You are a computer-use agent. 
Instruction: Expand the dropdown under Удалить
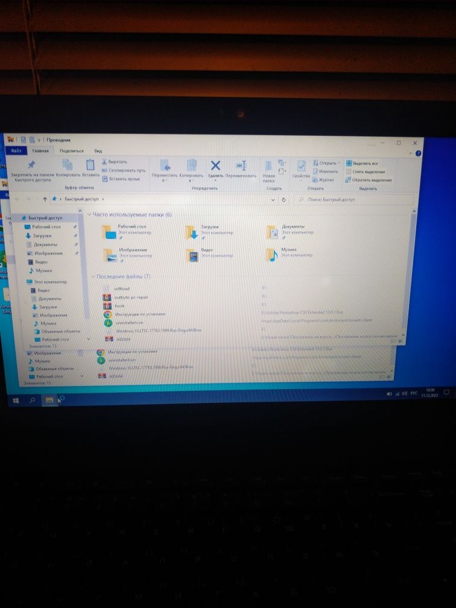[x=215, y=180]
